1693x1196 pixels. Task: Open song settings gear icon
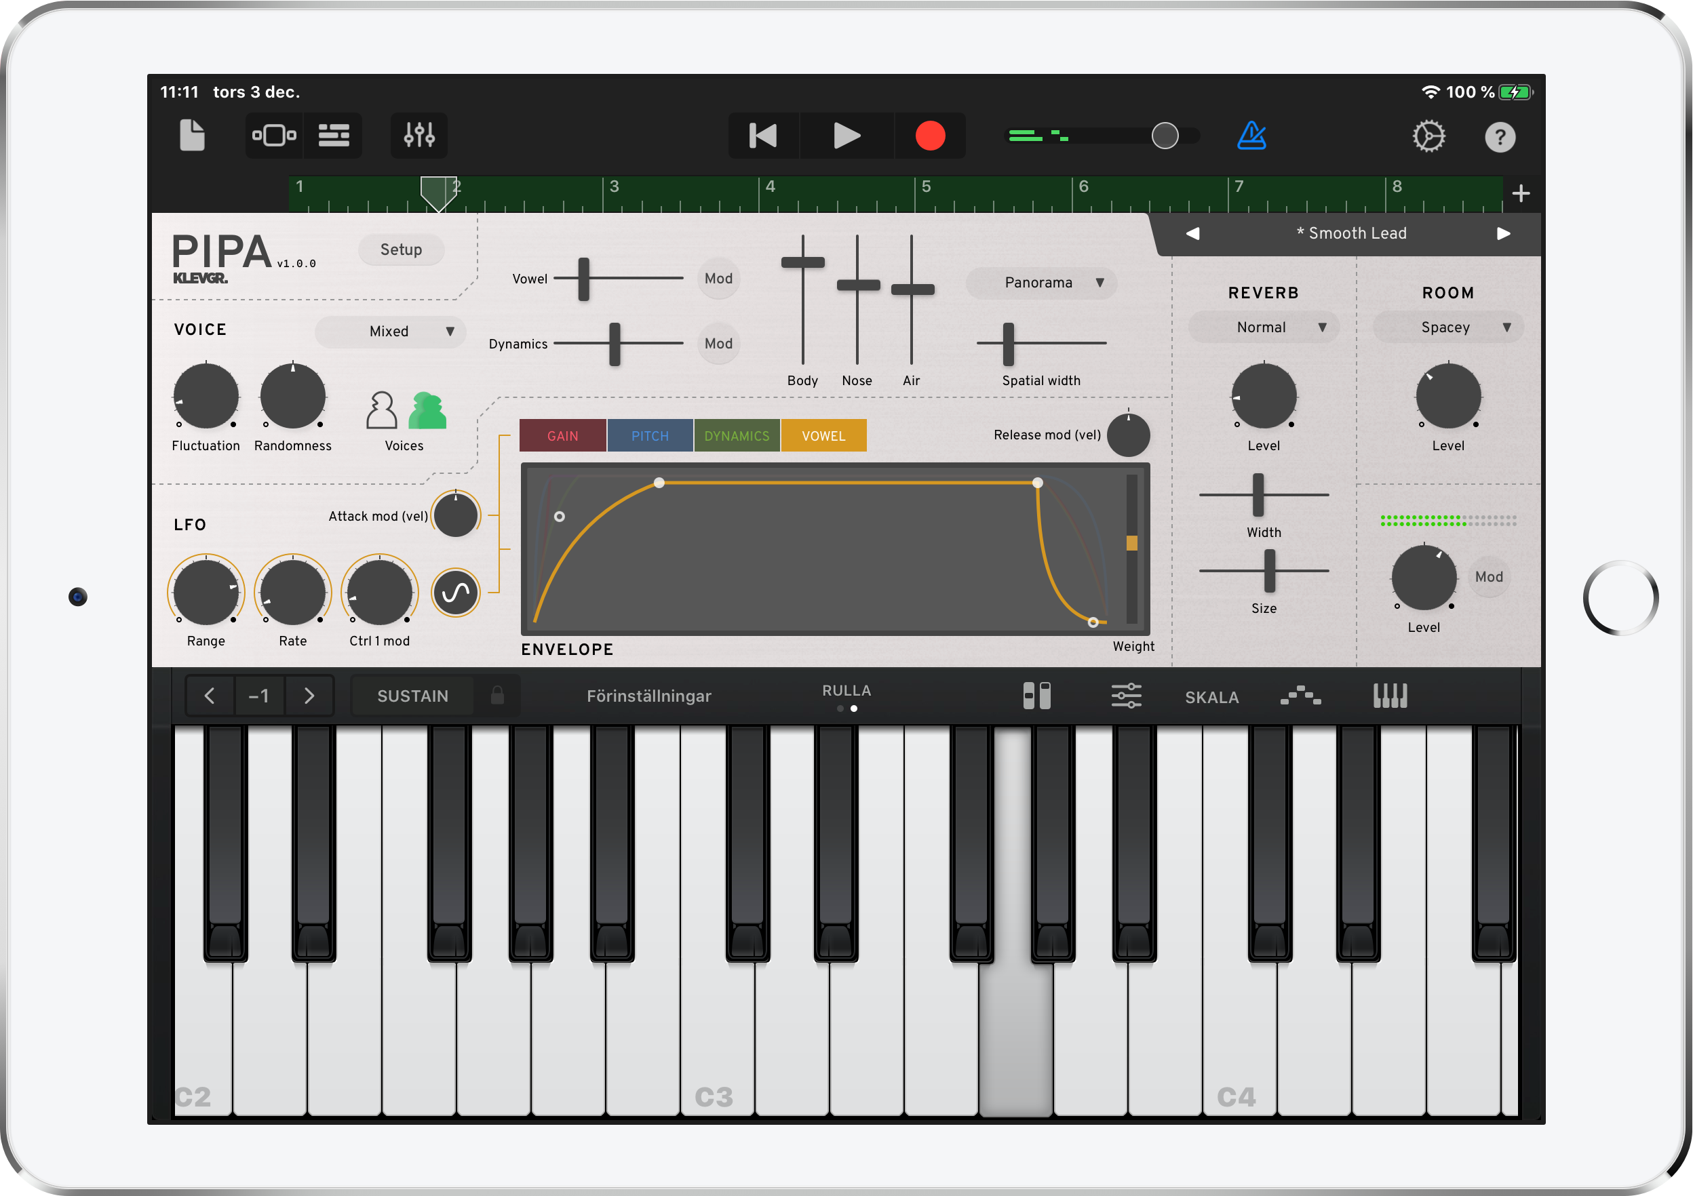(x=1428, y=136)
